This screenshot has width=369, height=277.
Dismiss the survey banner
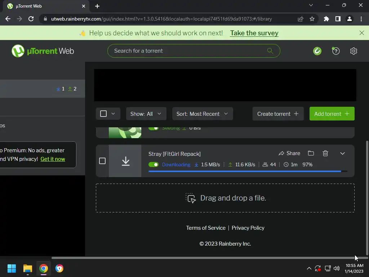pos(362,33)
